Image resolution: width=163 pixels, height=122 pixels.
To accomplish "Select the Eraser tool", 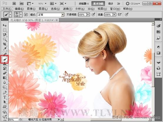I will 5,73.
